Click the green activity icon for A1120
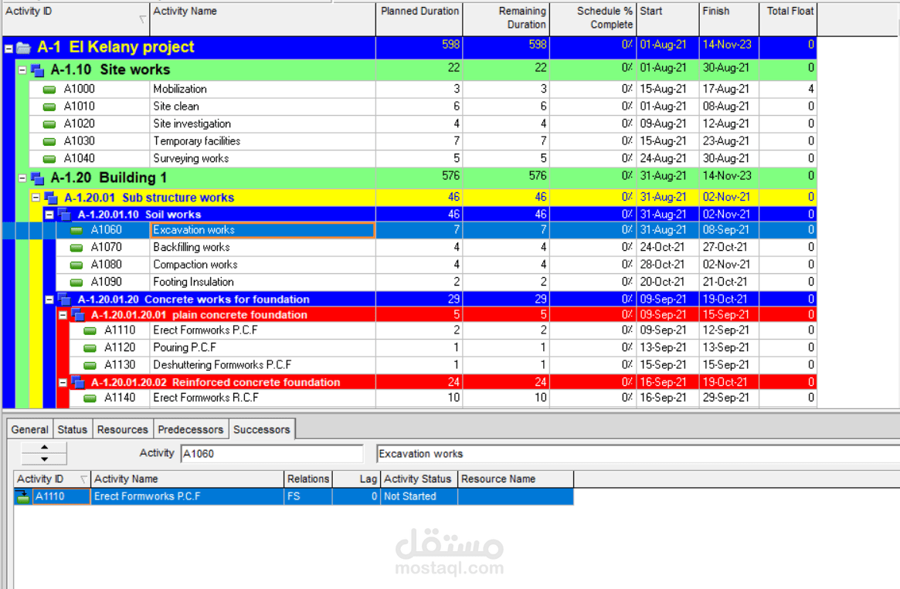This screenshot has width=900, height=589. [90, 348]
